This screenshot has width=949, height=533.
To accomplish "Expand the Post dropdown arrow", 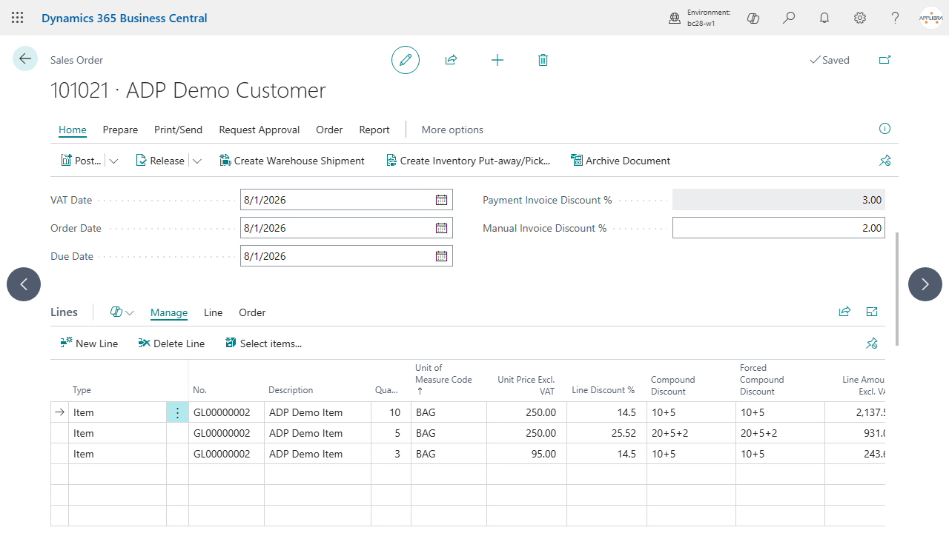I will click(113, 161).
